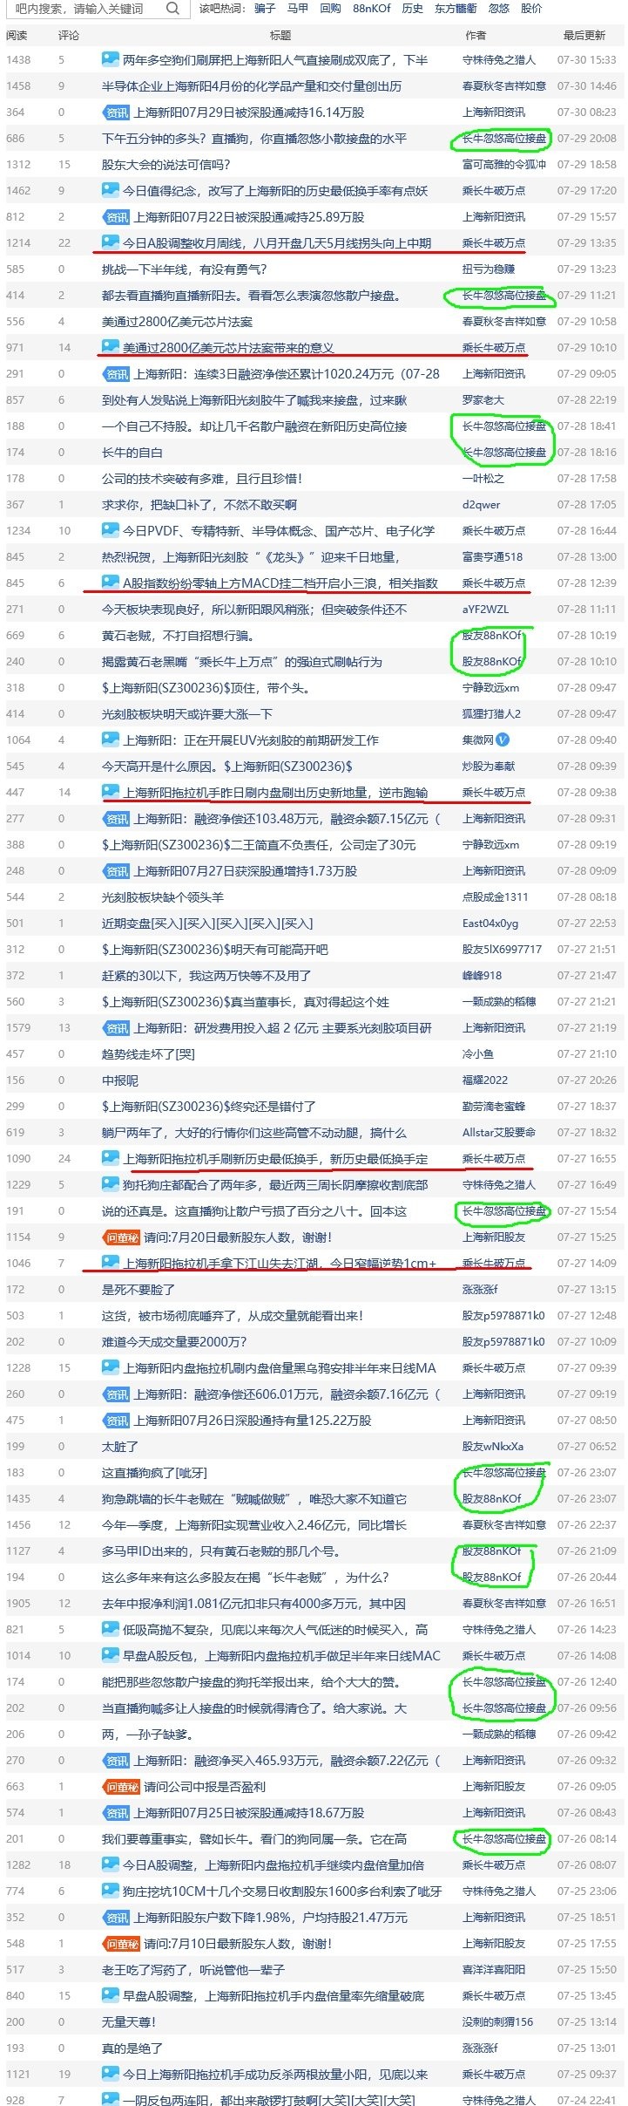The image size is (628, 2106).
Task: Click the 资讯 tag on the 07月27日获深股通增持1.73万股 post
Action: coord(116,871)
